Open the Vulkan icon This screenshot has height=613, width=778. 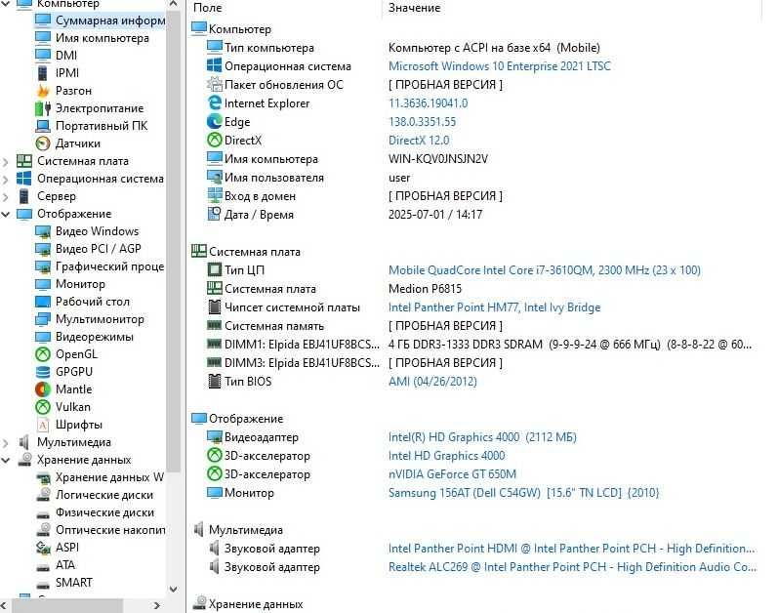(43, 407)
